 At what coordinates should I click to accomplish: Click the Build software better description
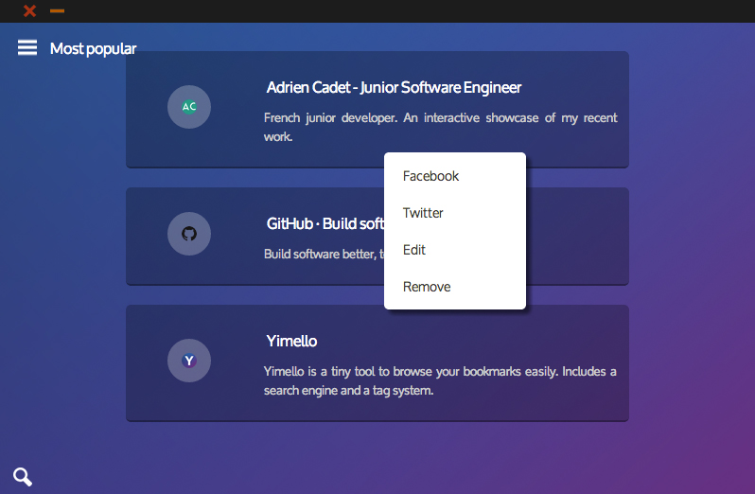(325, 255)
